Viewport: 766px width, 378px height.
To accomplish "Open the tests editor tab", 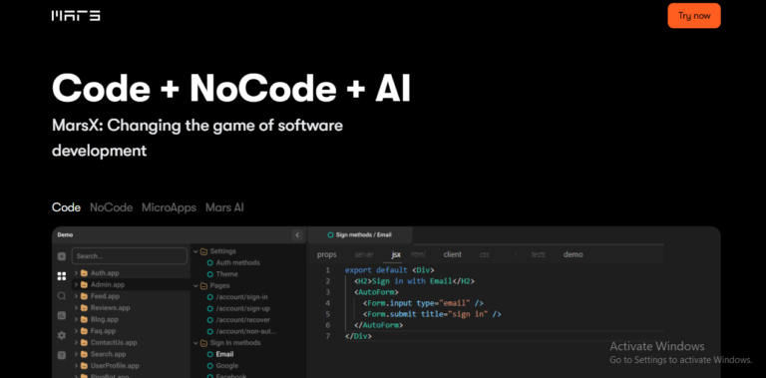I will click(538, 254).
